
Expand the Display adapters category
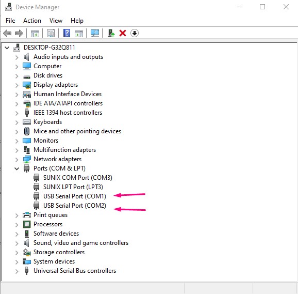coord(16,85)
